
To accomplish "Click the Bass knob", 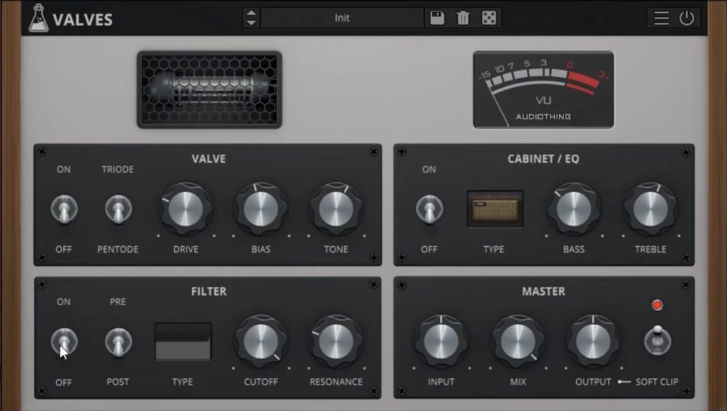I will 574,209.
